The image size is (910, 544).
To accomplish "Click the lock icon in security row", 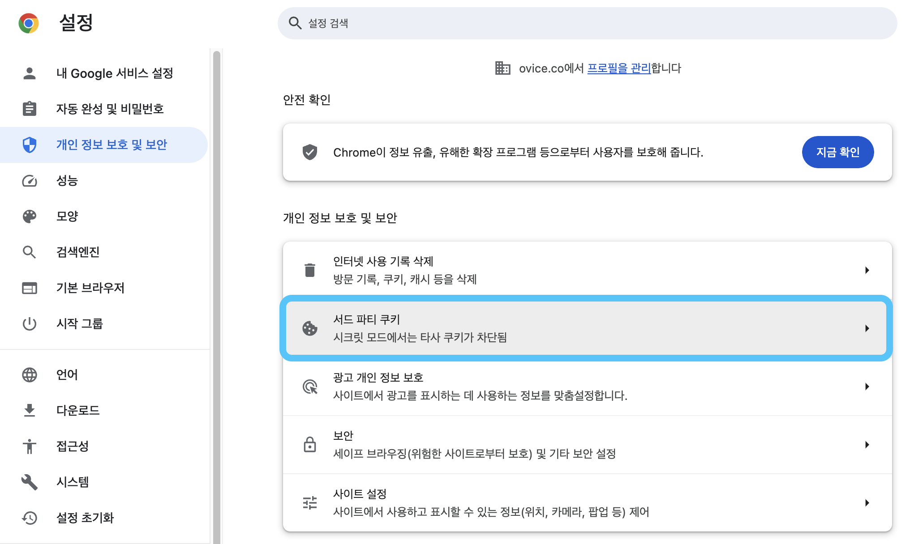I will point(310,445).
